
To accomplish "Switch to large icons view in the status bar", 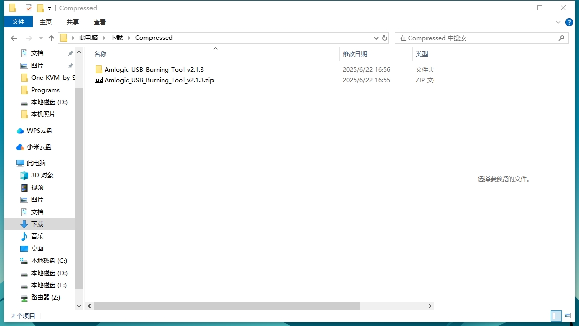I will (x=567, y=316).
